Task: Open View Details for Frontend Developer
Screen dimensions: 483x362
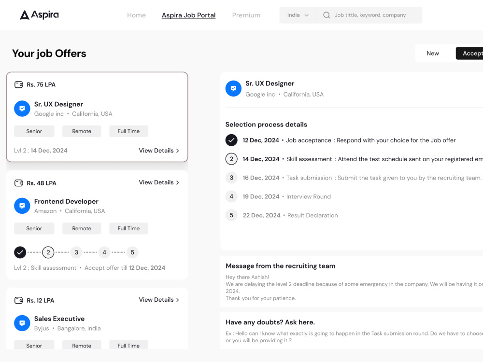Action: (158, 182)
